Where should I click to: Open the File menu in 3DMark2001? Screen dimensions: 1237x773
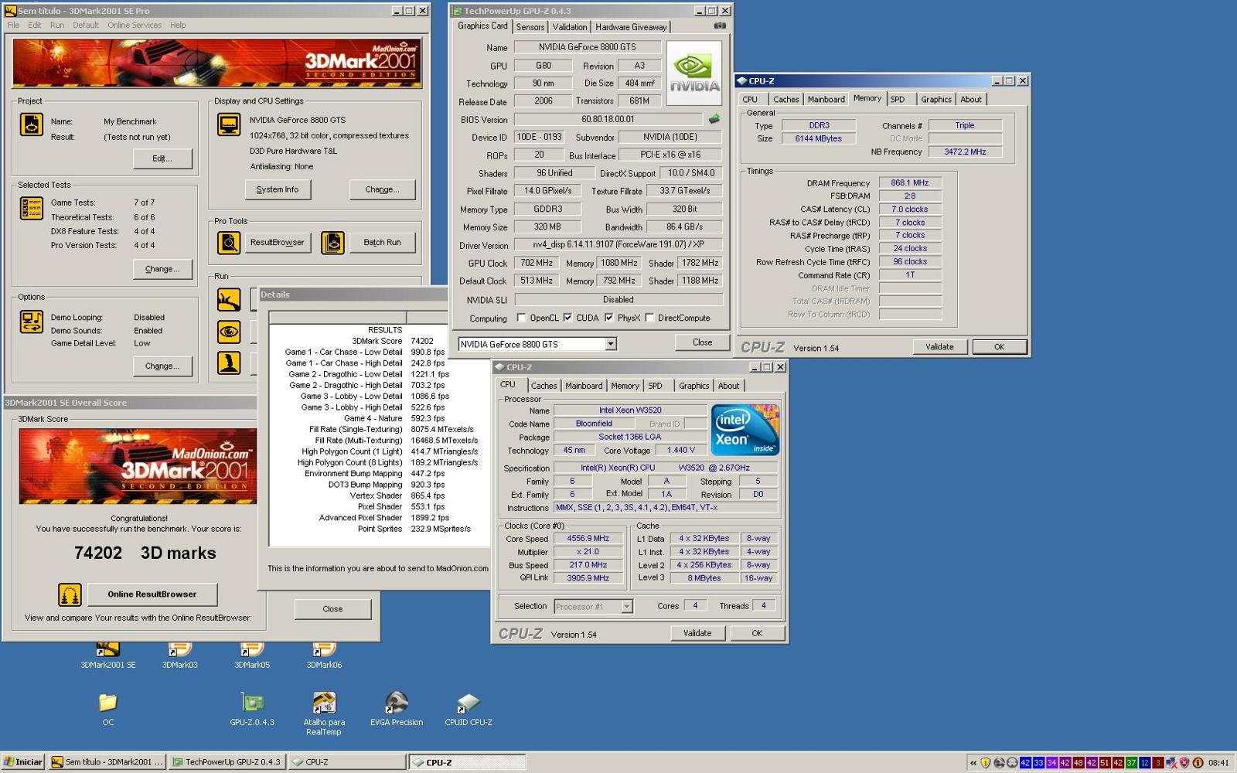13,25
